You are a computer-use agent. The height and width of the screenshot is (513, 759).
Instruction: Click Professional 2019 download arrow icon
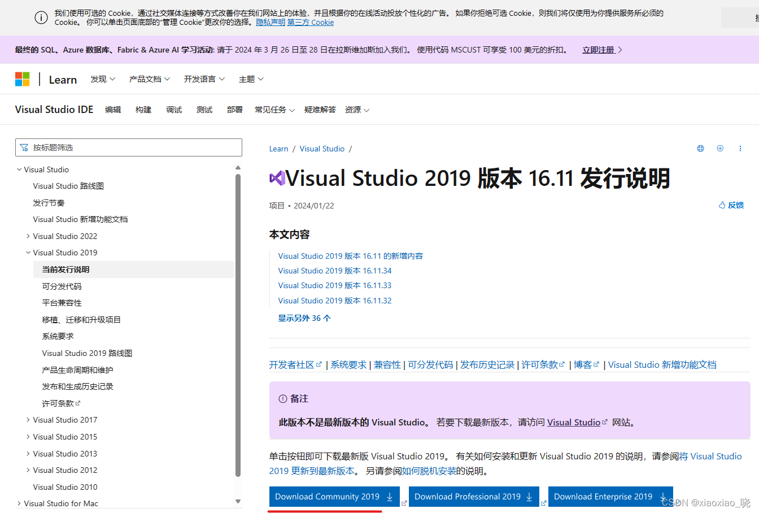(x=529, y=497)
